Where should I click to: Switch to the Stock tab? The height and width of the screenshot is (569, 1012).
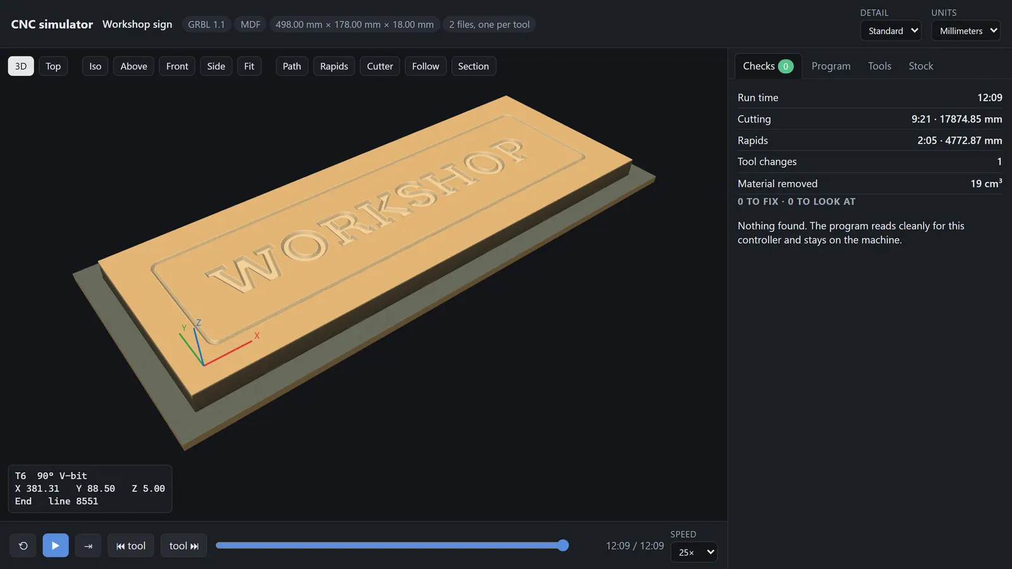pos(921,66)
